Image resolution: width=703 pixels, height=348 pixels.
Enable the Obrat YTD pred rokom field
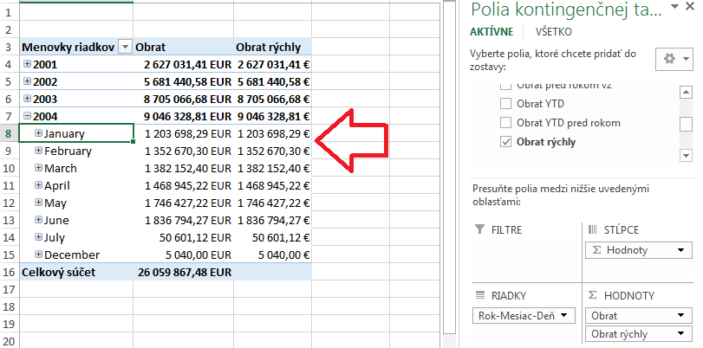coord(506,123)
